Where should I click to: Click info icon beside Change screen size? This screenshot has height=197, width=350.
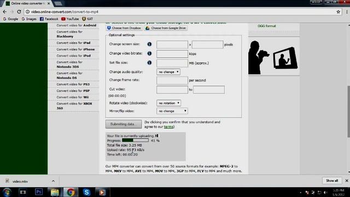(x=149, y=44)
